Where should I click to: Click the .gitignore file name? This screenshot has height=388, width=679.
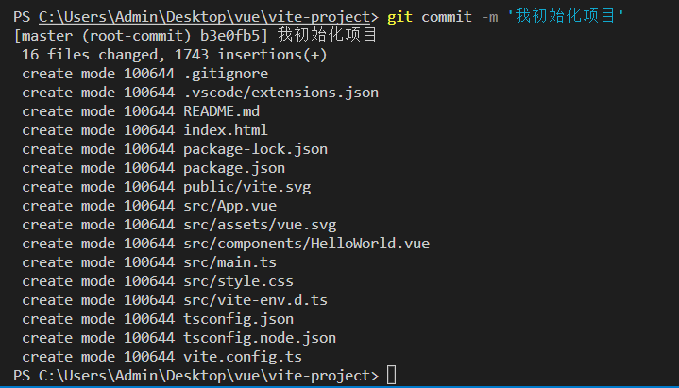tap(226, 74)
